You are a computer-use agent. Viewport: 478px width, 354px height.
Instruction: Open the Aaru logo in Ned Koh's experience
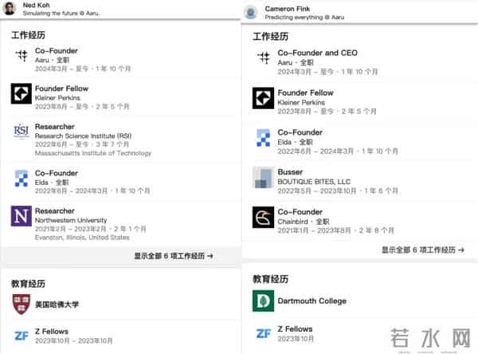(x=22, y=56)
